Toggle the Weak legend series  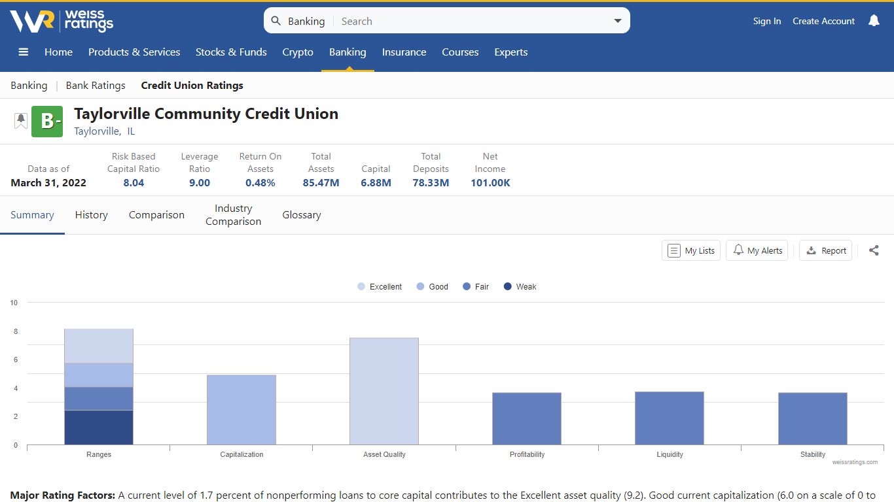520,286
